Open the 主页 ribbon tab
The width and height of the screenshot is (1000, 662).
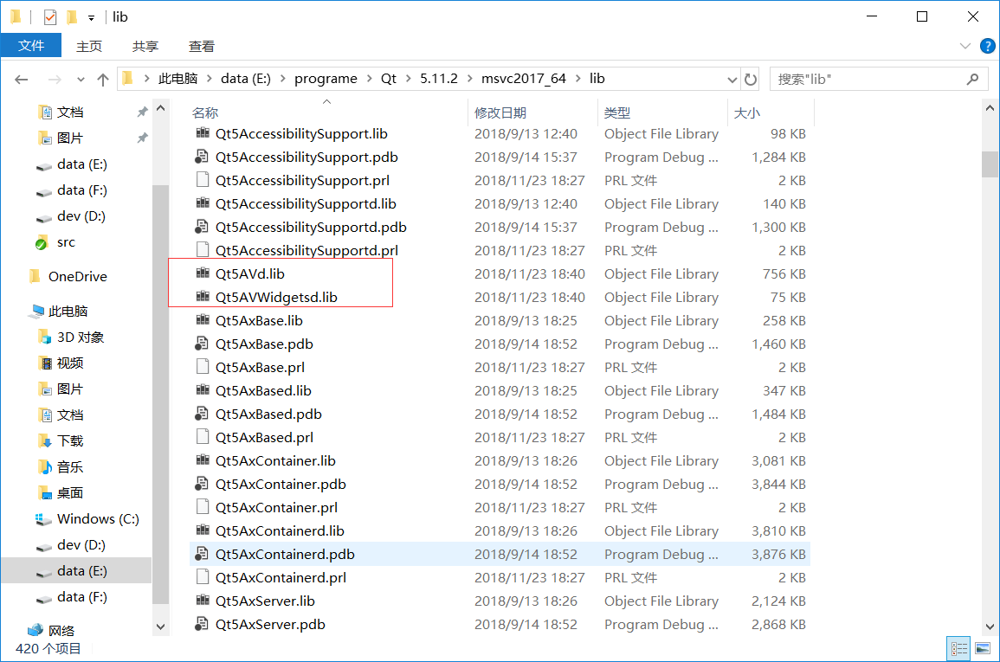(x=89, y=46)
